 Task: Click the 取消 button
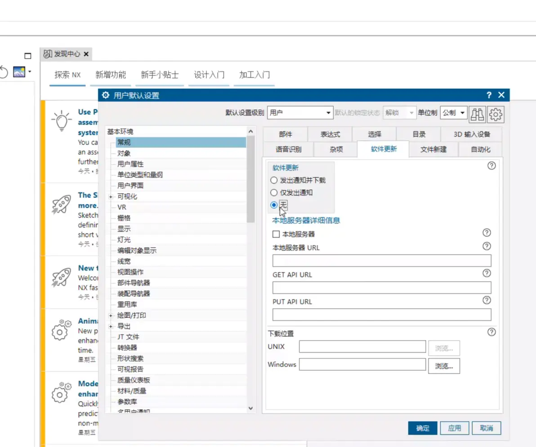pyautogui.click(x=487, y=428)
